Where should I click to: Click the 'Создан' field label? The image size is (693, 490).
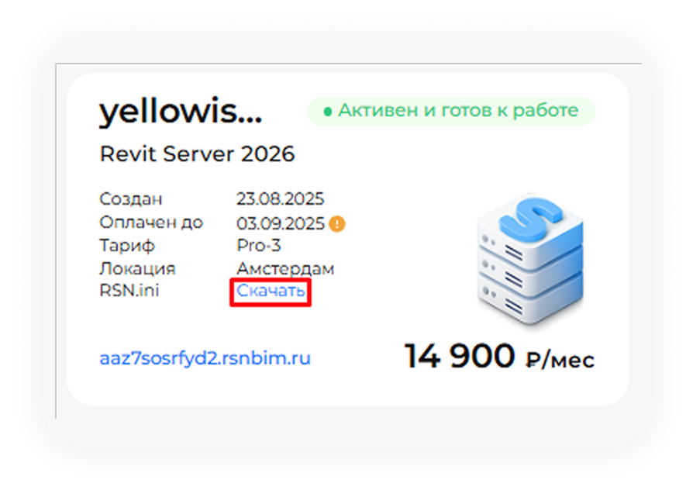(x=131, y=199)
